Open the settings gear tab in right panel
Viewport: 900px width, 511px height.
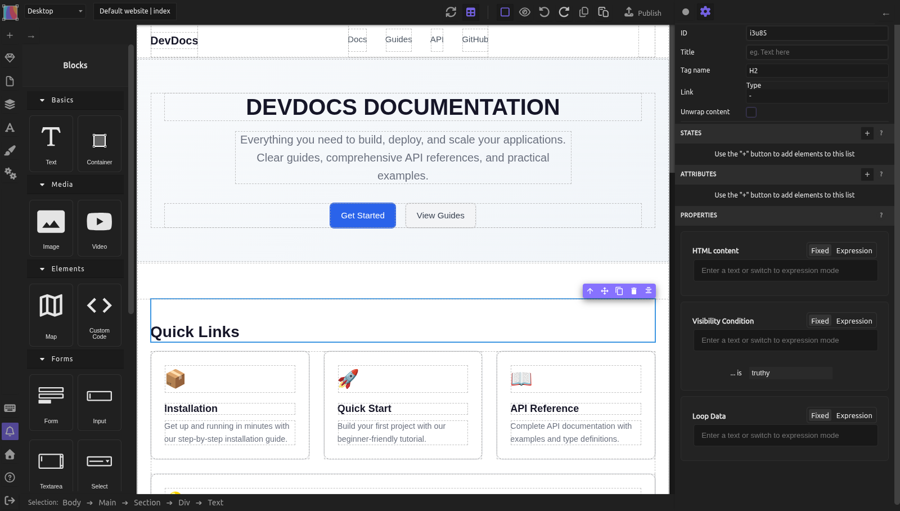[x=705, y=11]
